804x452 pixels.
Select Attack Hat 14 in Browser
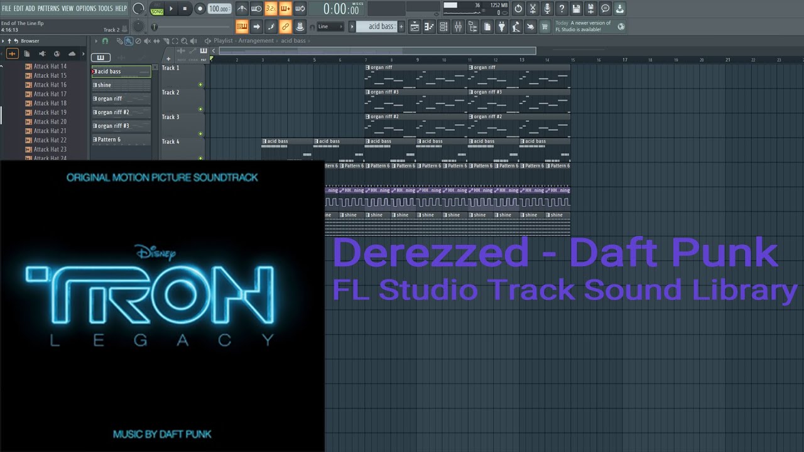point(46,66)
